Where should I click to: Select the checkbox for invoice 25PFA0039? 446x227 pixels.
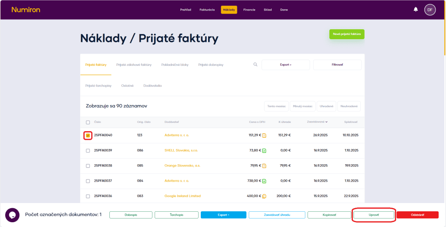coord(88,151)
